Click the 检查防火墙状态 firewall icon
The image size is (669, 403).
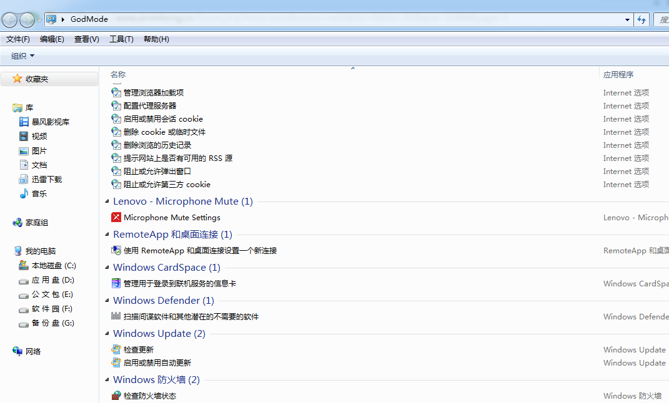(116, 396)
